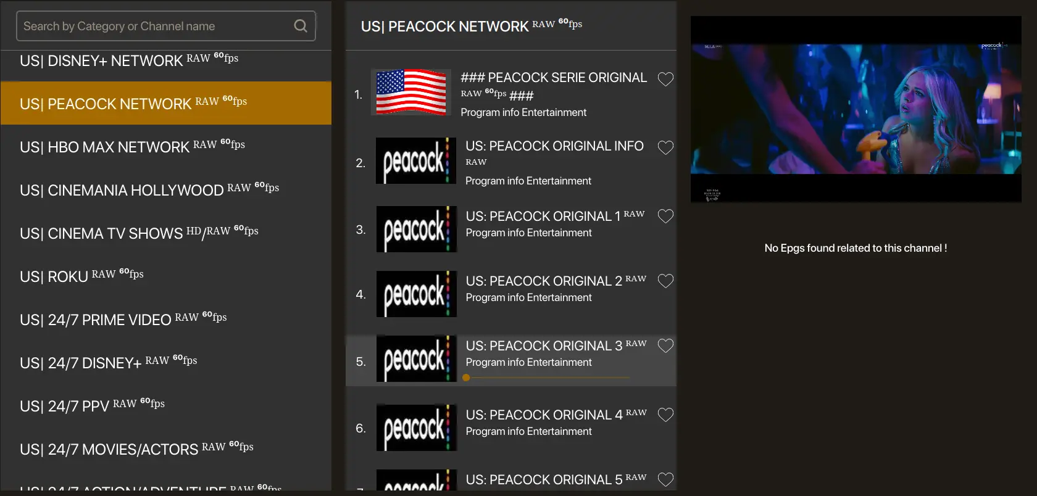The height and width of the screenshot is (496, 1037).
Task: Open US| 24/7 PPV category
Action: pyautogui.click(x=166, y=405)
